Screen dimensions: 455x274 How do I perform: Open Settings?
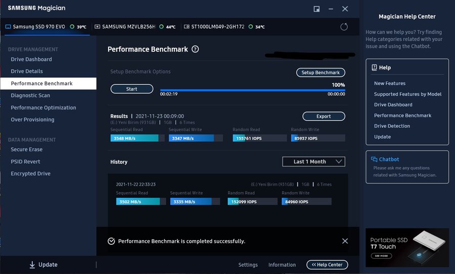(x=248, y=265)
